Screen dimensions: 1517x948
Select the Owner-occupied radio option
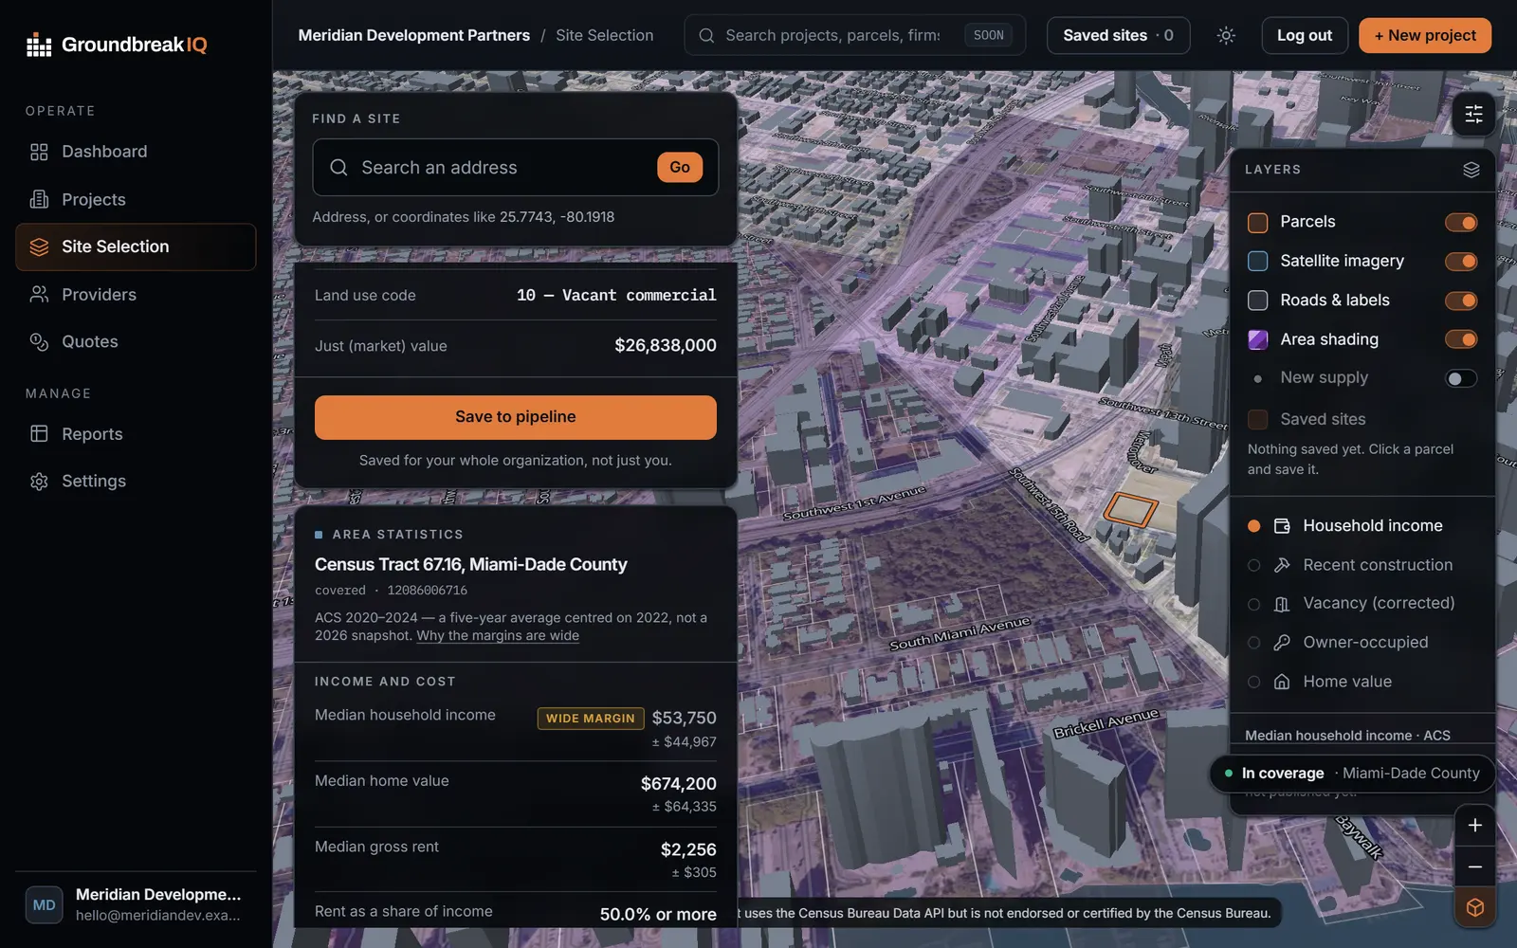(1253, 643)
